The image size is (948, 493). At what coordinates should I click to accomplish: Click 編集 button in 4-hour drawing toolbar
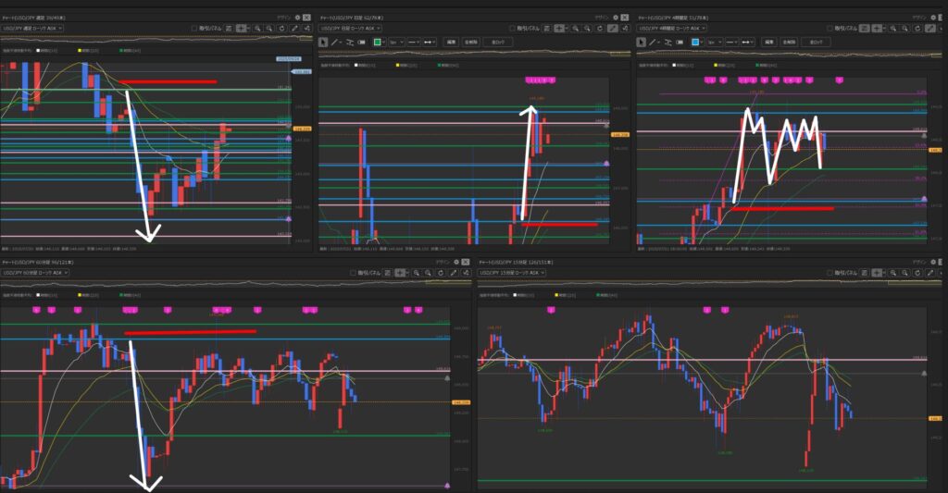pos(769,43)
